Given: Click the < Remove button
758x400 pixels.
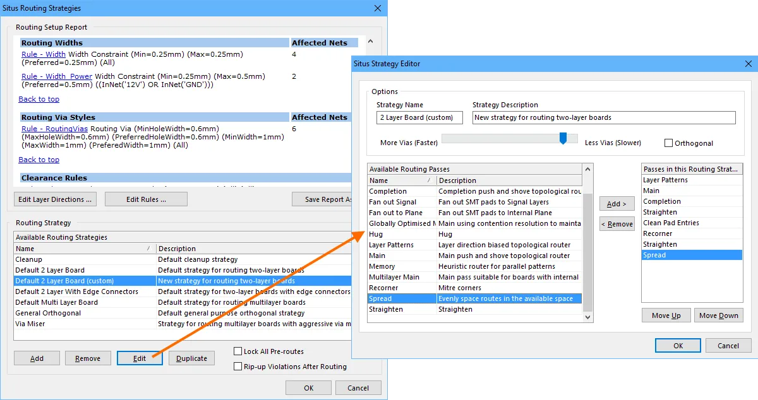Looking at the screenshot, I should pos(617,224).
